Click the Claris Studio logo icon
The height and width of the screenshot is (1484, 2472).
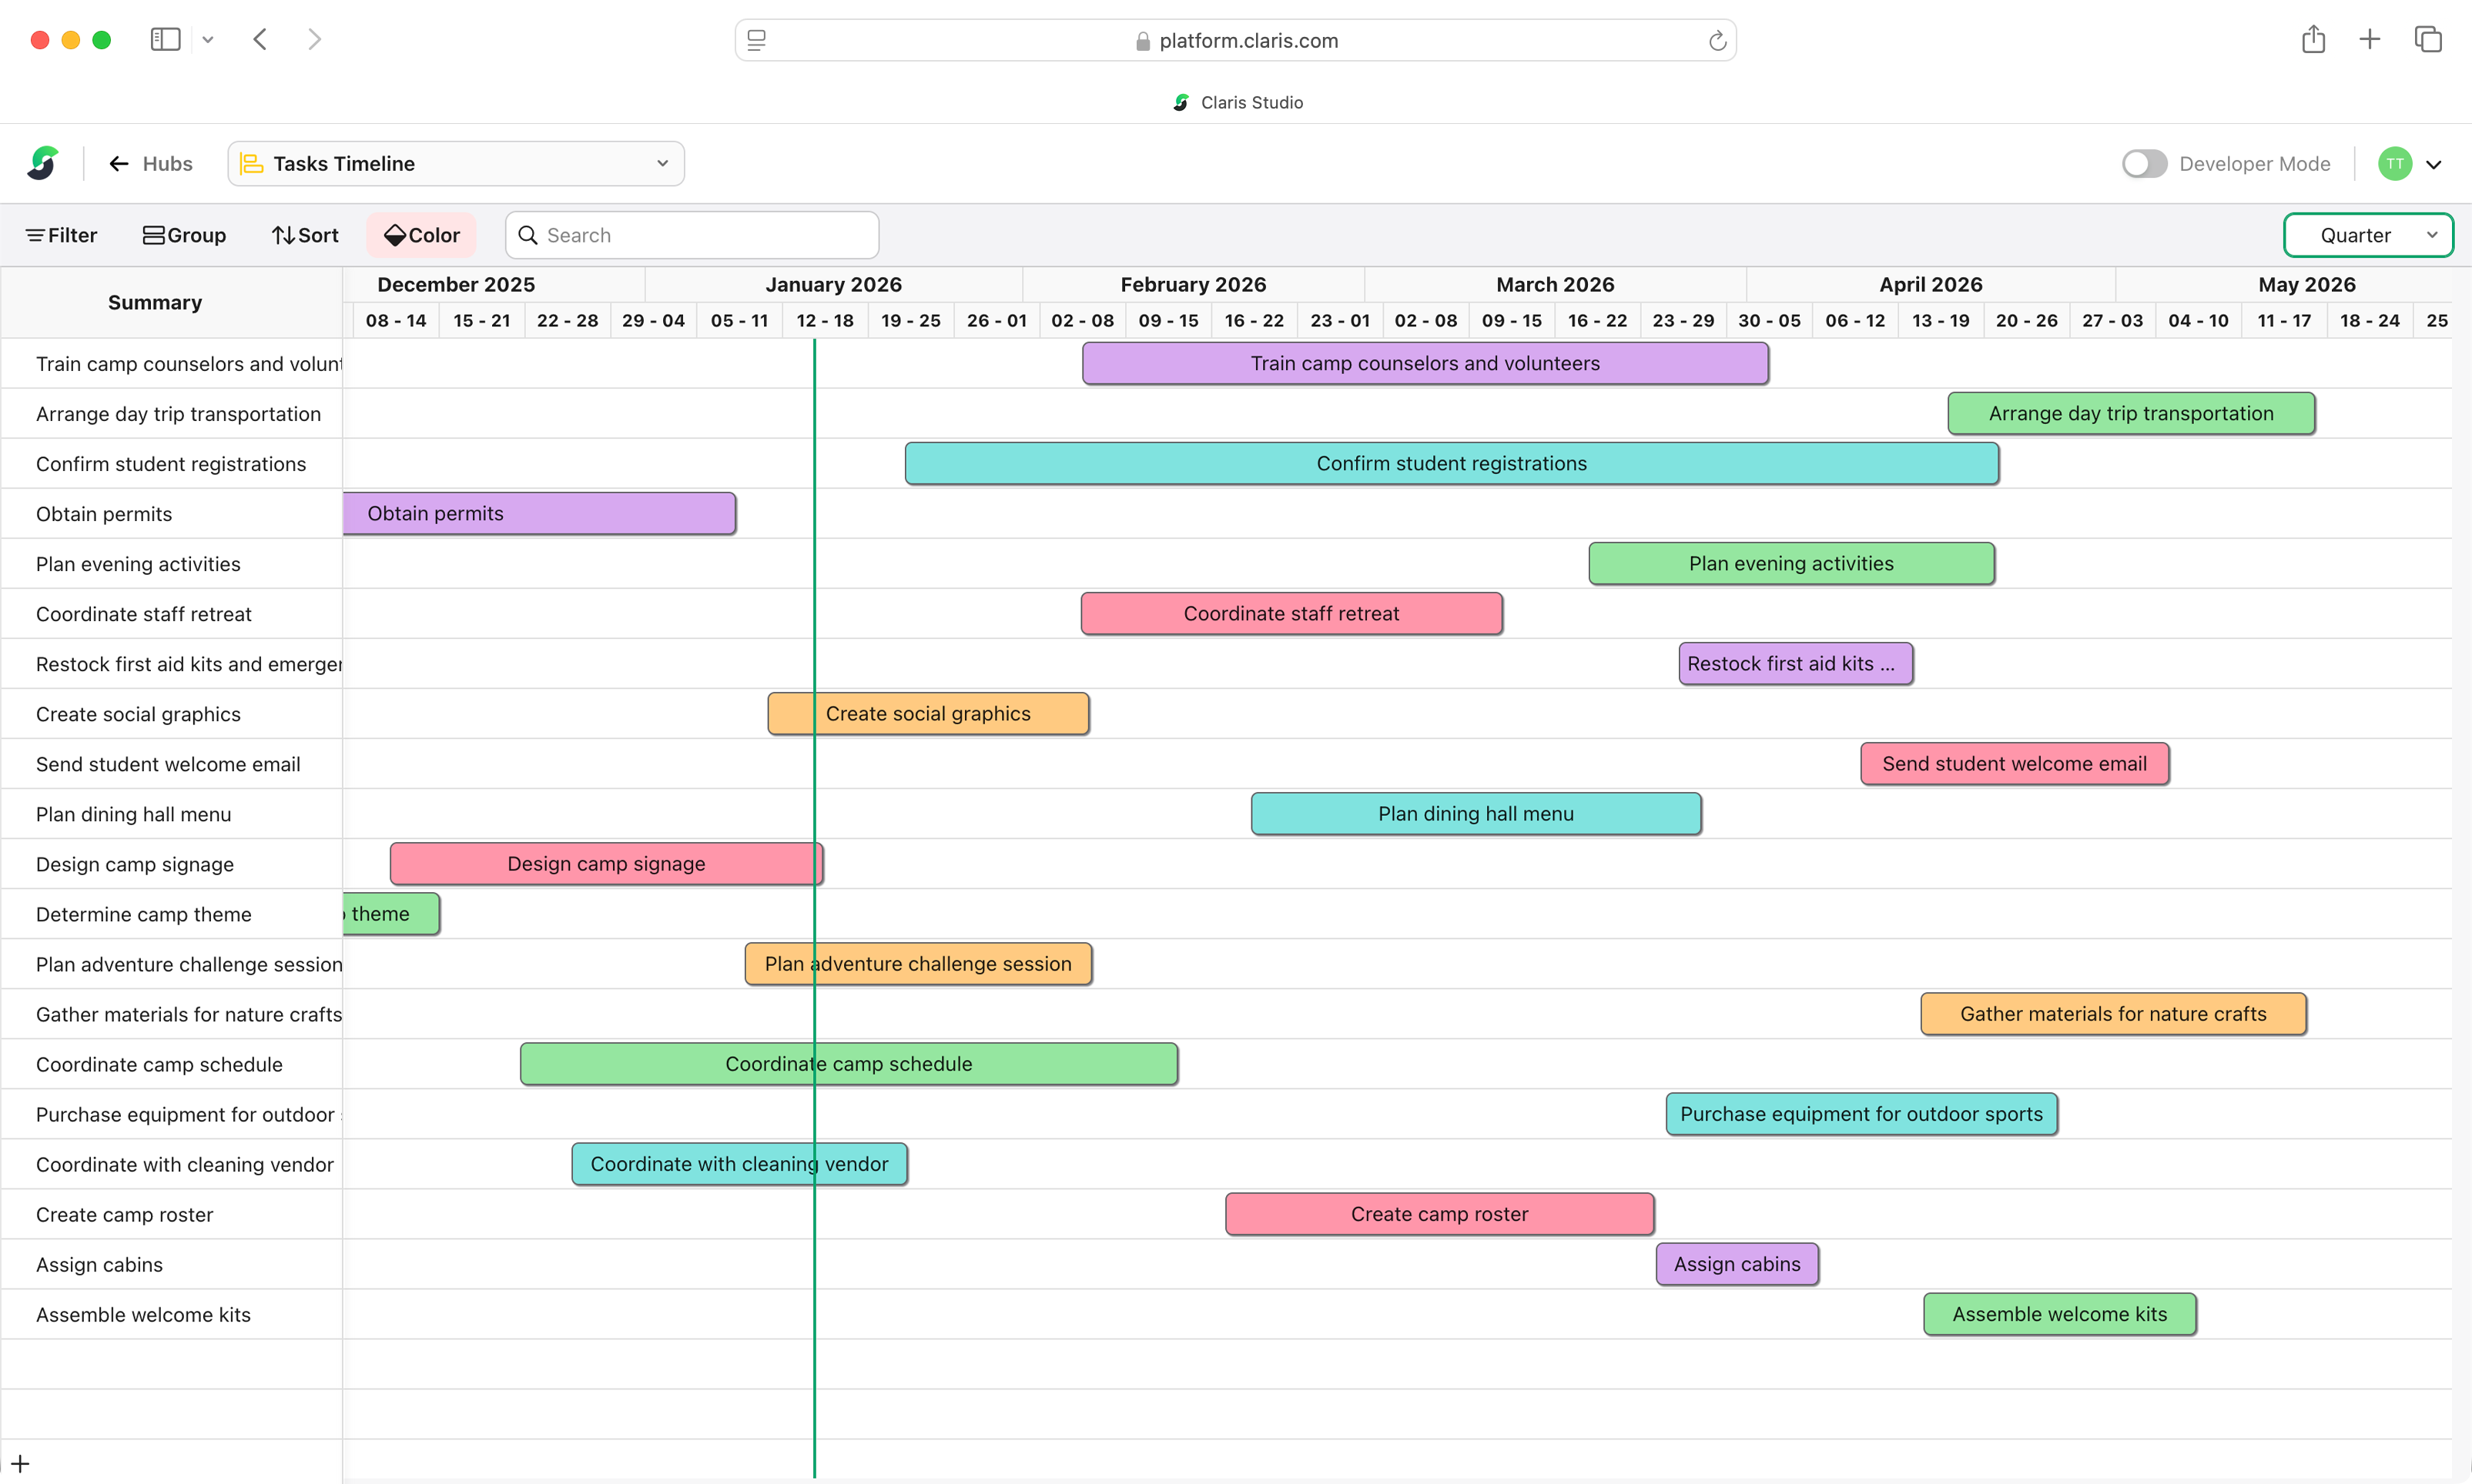[x=43, y=163]
